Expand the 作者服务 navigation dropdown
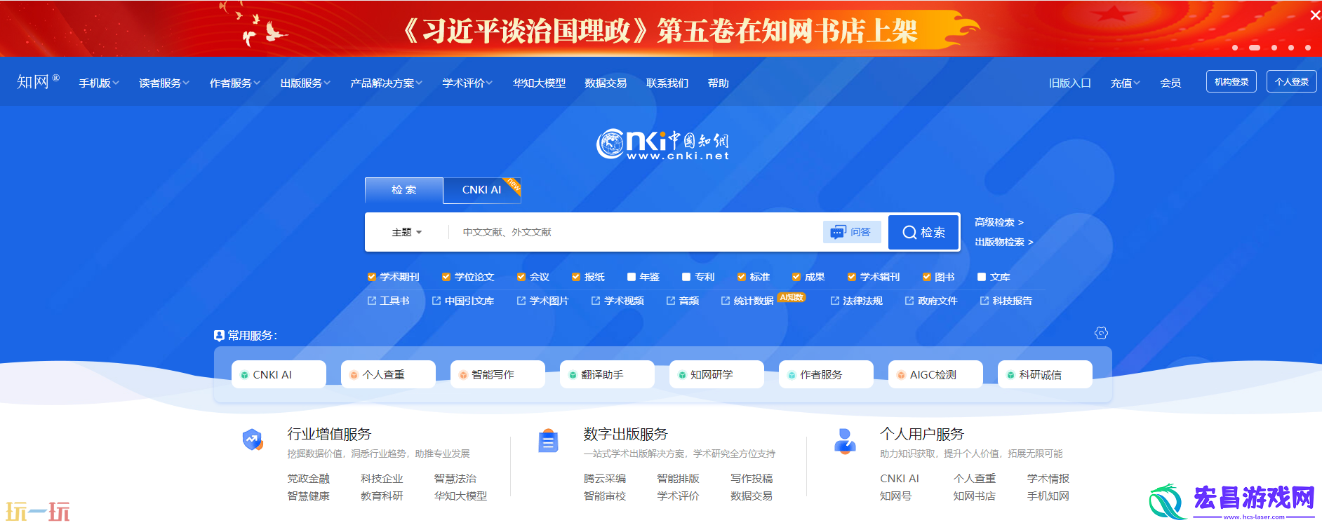The height and width of the screenshot is (525, 1322). [x=235, y=83]
